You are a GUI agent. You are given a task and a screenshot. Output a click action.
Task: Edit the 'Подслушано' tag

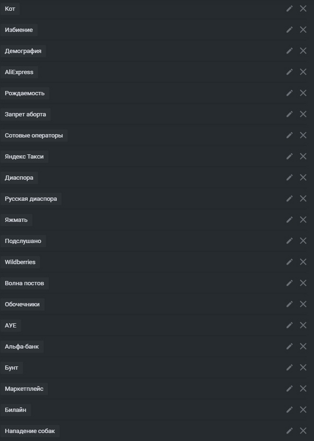(x=289, y=241)
